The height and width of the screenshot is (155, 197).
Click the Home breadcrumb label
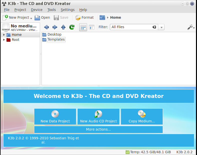pos(116,17)
